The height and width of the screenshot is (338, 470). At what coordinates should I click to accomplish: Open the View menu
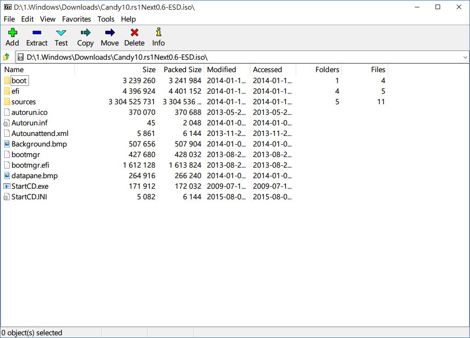(x=48, y=19)
